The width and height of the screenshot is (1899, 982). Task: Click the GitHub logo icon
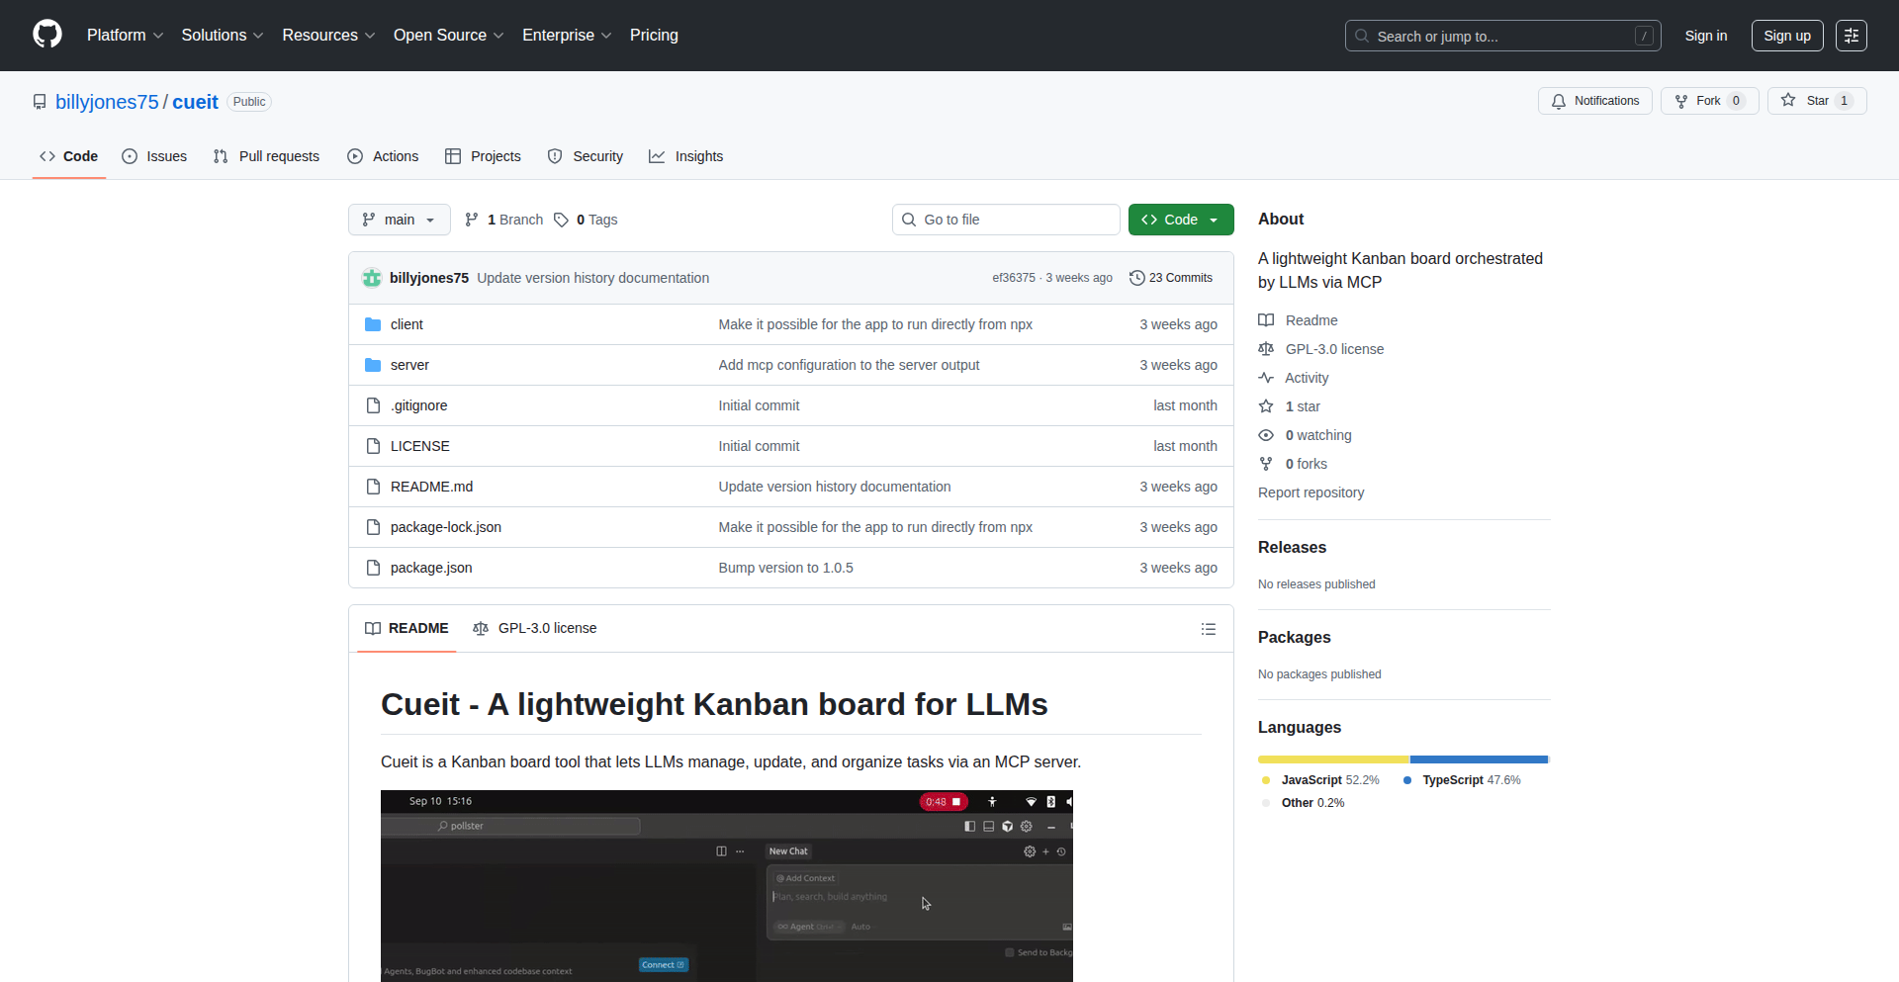(47, 35)
